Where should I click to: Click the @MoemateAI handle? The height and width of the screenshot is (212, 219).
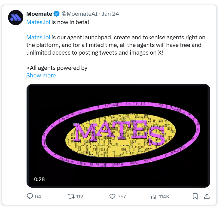(80, 14)
